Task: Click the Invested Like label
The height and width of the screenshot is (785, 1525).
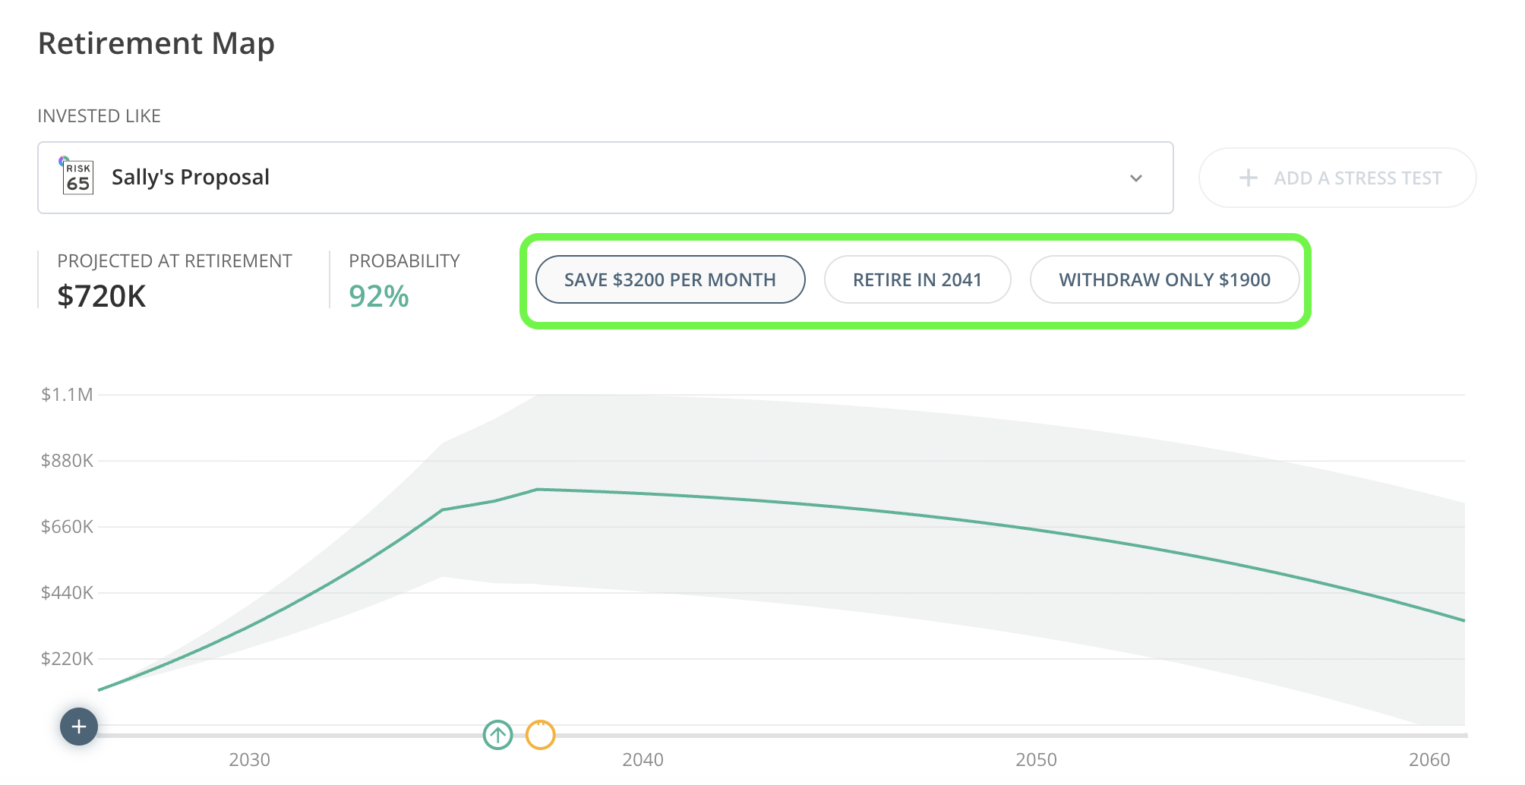Action: click(x=99, y=116)
